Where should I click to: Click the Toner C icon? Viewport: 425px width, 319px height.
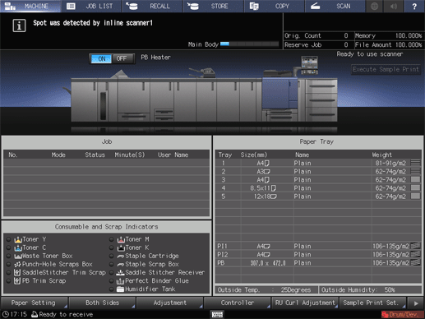pos(18,248)
